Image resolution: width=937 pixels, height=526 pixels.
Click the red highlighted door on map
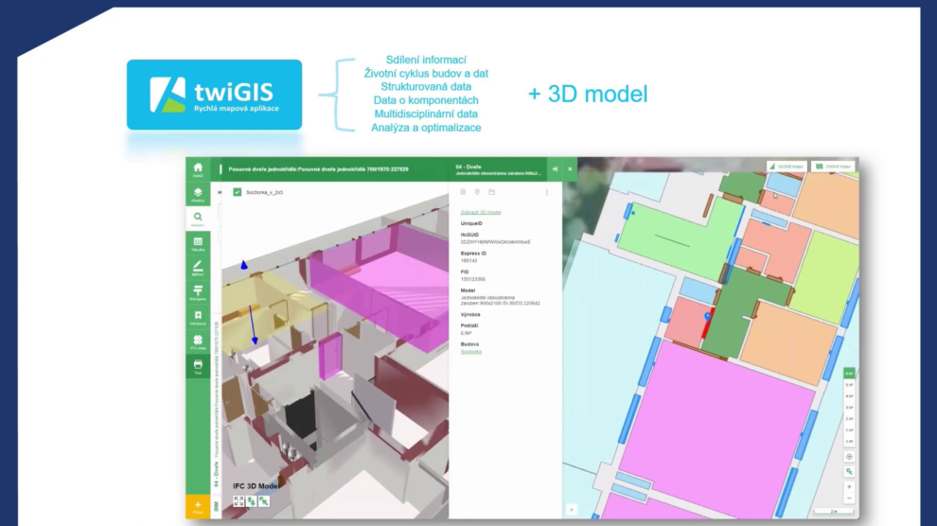click(x=707, y=327)
